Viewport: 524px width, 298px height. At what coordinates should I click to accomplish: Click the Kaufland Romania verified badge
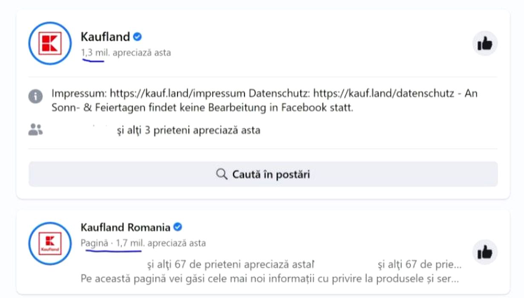178,227
